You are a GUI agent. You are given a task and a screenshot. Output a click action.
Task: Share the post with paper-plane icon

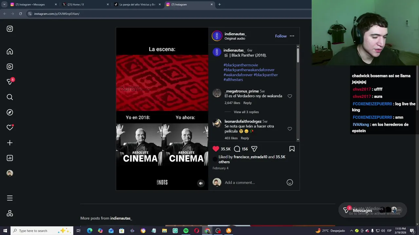tap(254, 149)
